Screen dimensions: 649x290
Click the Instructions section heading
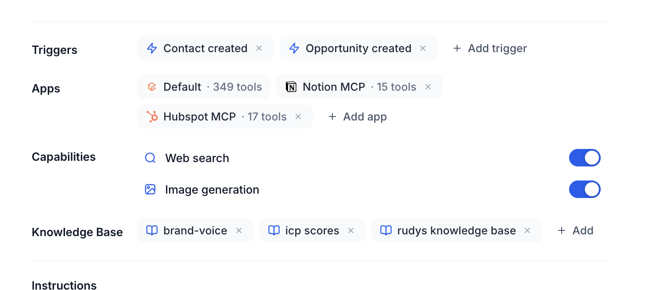click(64, 285)
